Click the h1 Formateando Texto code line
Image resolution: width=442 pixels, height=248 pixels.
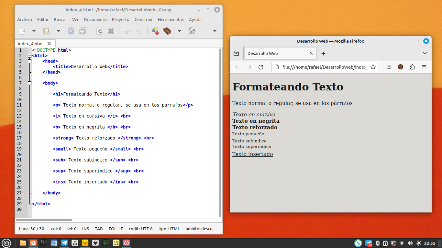tap(86, 94)
